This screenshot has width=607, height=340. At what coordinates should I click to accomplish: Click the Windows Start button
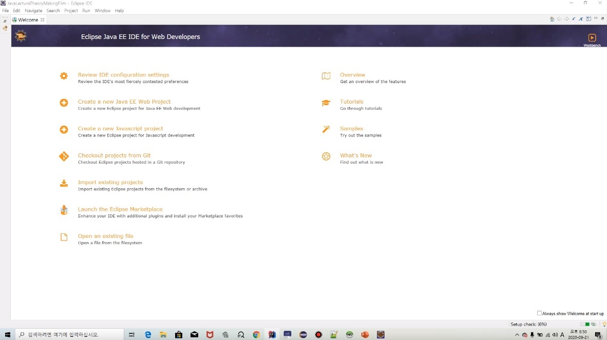7,334
